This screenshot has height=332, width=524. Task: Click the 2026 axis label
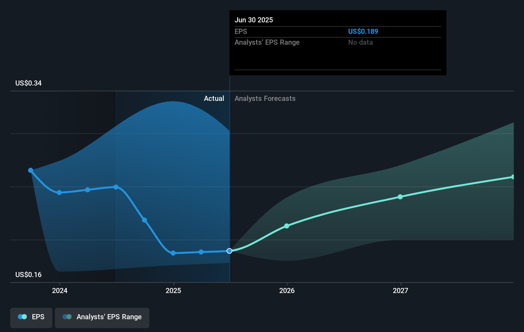(x=287, y=290)
